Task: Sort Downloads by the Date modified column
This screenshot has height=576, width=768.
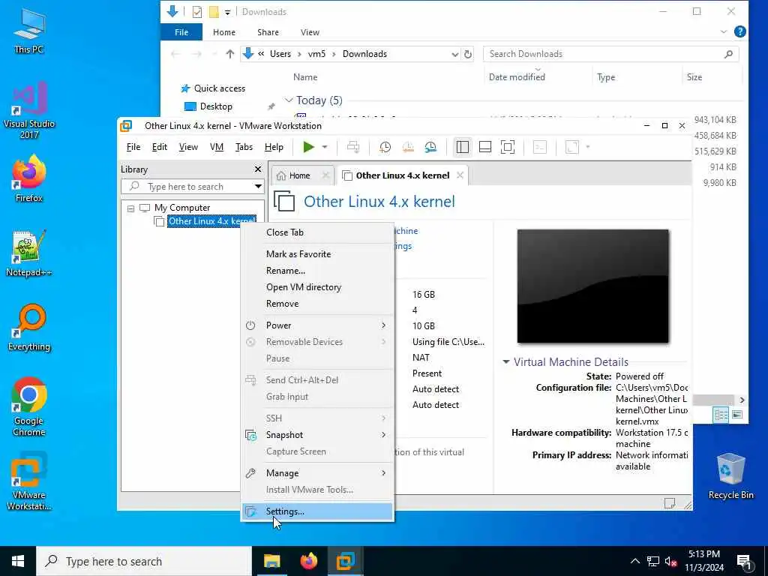Action: click(517, 77)
